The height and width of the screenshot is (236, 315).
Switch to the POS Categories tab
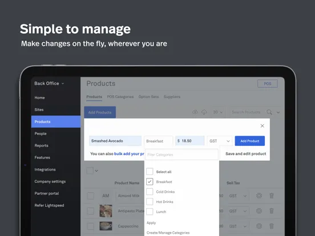(120, 97)
